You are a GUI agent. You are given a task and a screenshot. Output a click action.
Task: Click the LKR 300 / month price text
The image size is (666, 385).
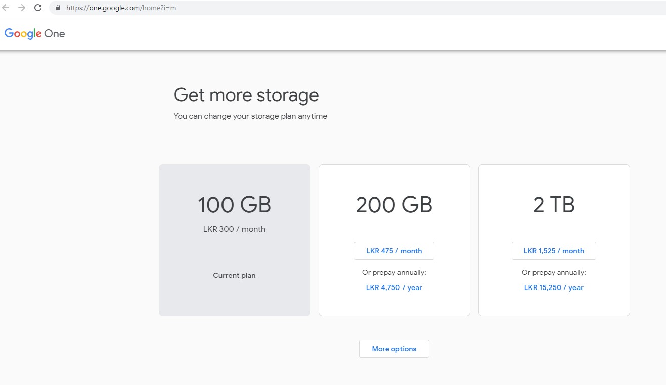click(234, 229)
